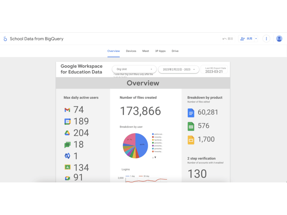Image resolution: width=287 pixels, height=215 pixels.
Task: Click the Breakdown by product heading
Action: (x=205, y=97)
